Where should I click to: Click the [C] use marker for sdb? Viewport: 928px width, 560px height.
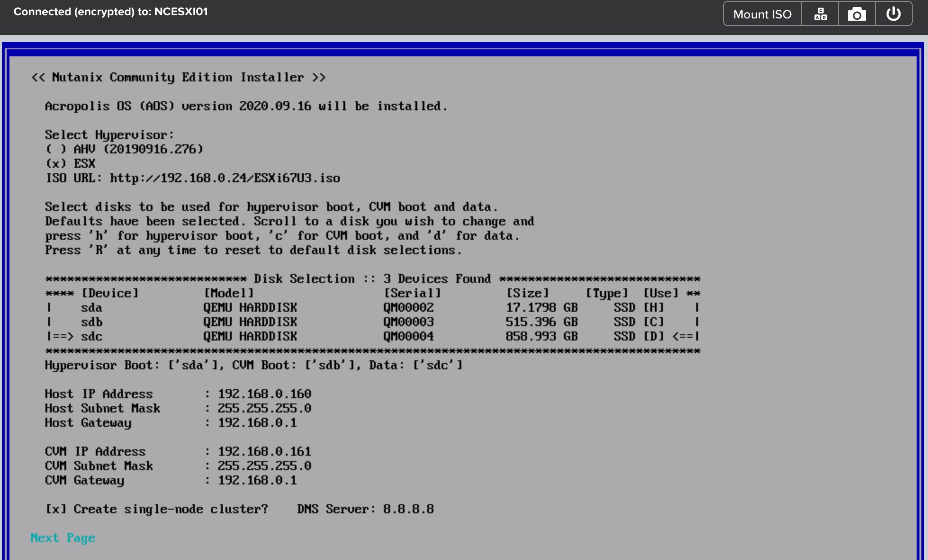click(x=653, y=322)
